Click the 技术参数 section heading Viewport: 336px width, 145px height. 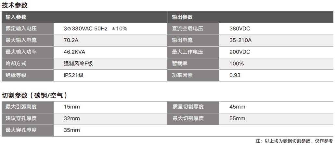pos(15,5)
